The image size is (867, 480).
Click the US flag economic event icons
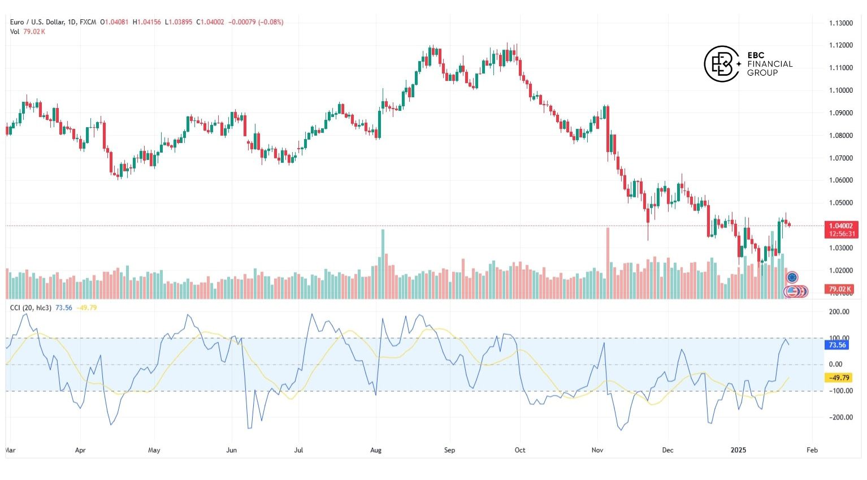coord(796,291)
